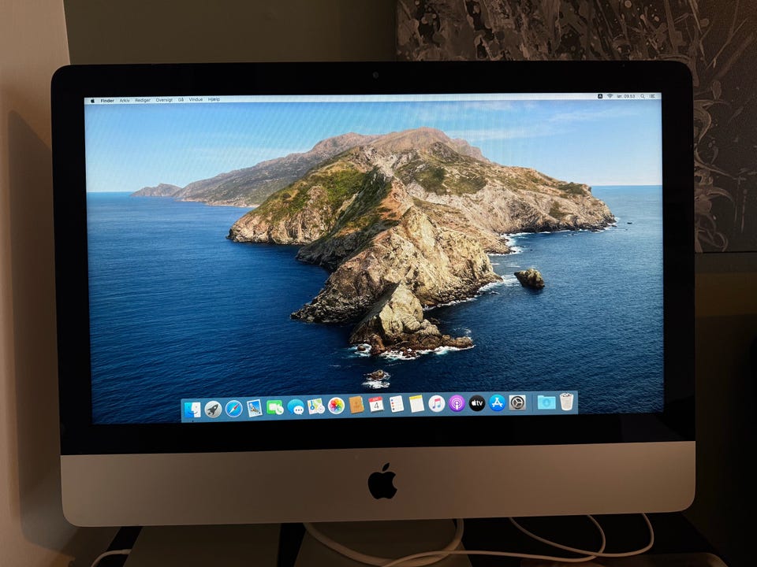Launch the Photos app
The width and height of the screenshot is (757, 567).
(336, 406)
